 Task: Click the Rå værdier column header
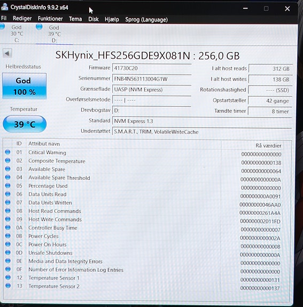click(x=268, y=146)
